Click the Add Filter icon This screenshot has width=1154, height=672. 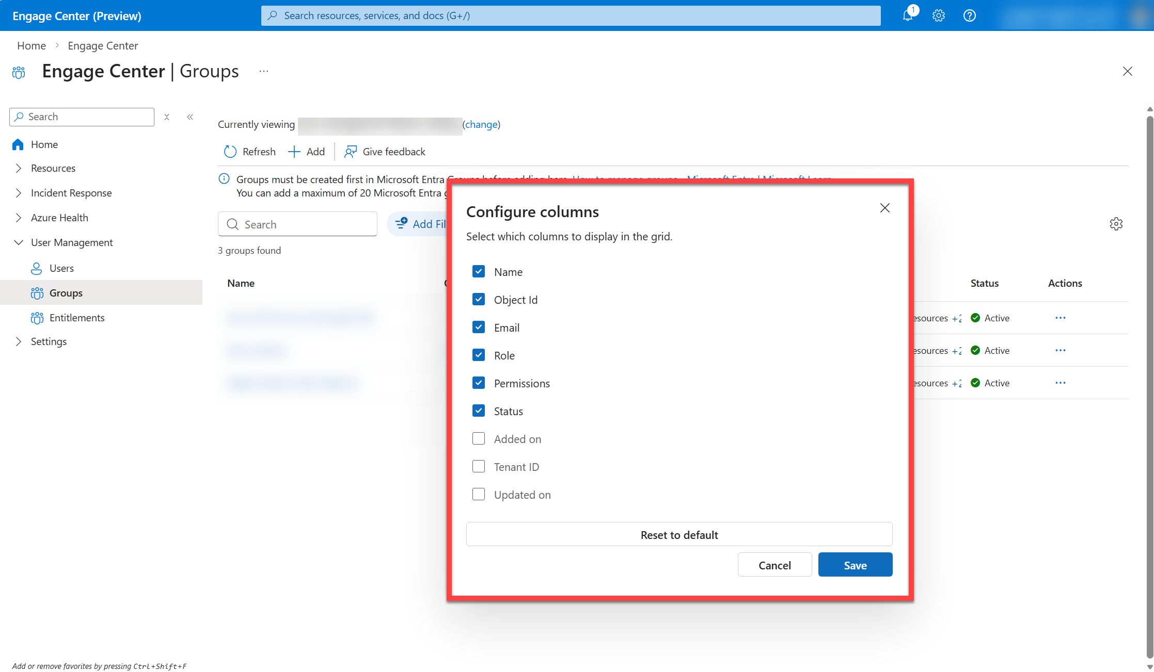(x=402, y=223)
